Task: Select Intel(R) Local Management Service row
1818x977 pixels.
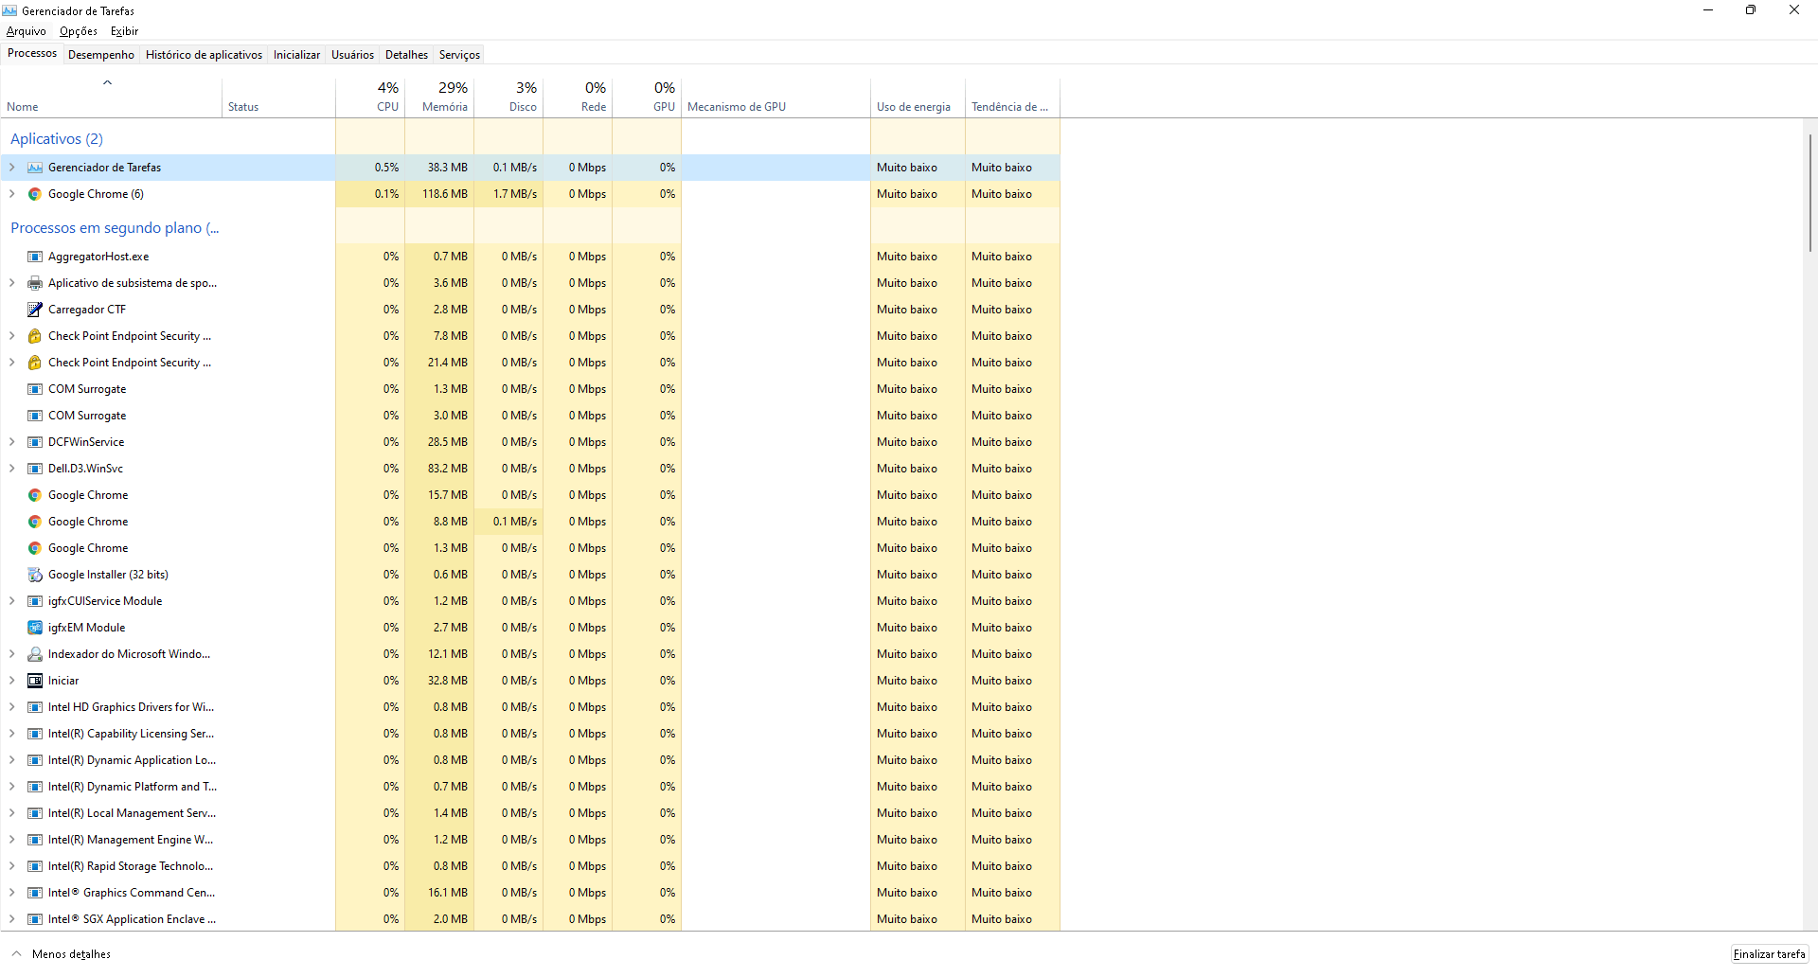Action: coord(530,813)
